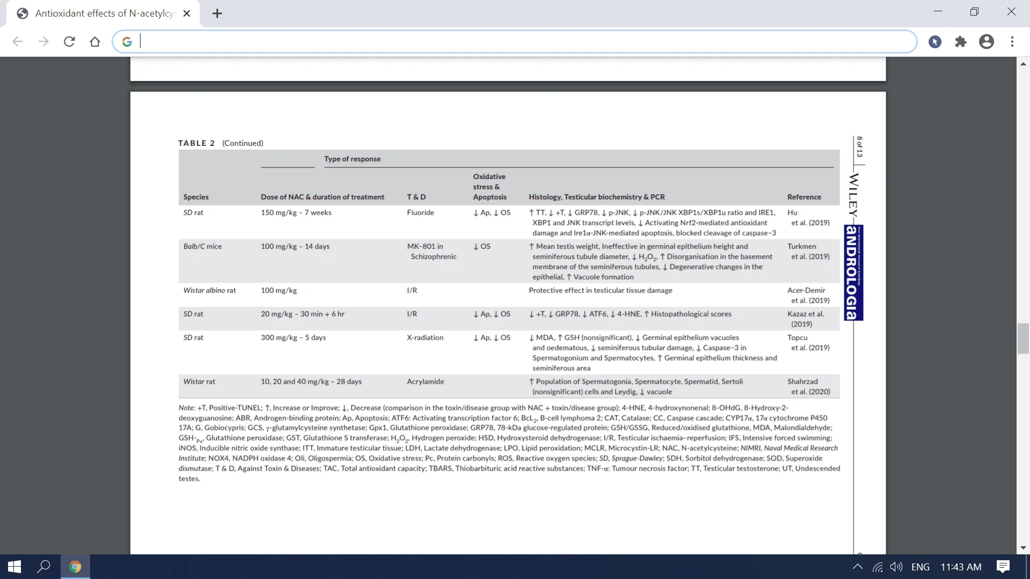The image size is (1030, 579).
Task: Click the browser back arrow
Action: pyautogui.click(x=18, y=42)
